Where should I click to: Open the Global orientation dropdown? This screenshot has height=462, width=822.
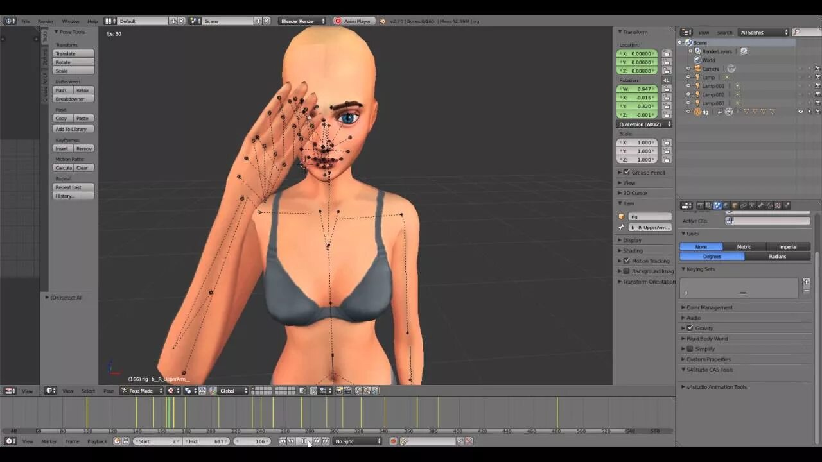point(229,391)
